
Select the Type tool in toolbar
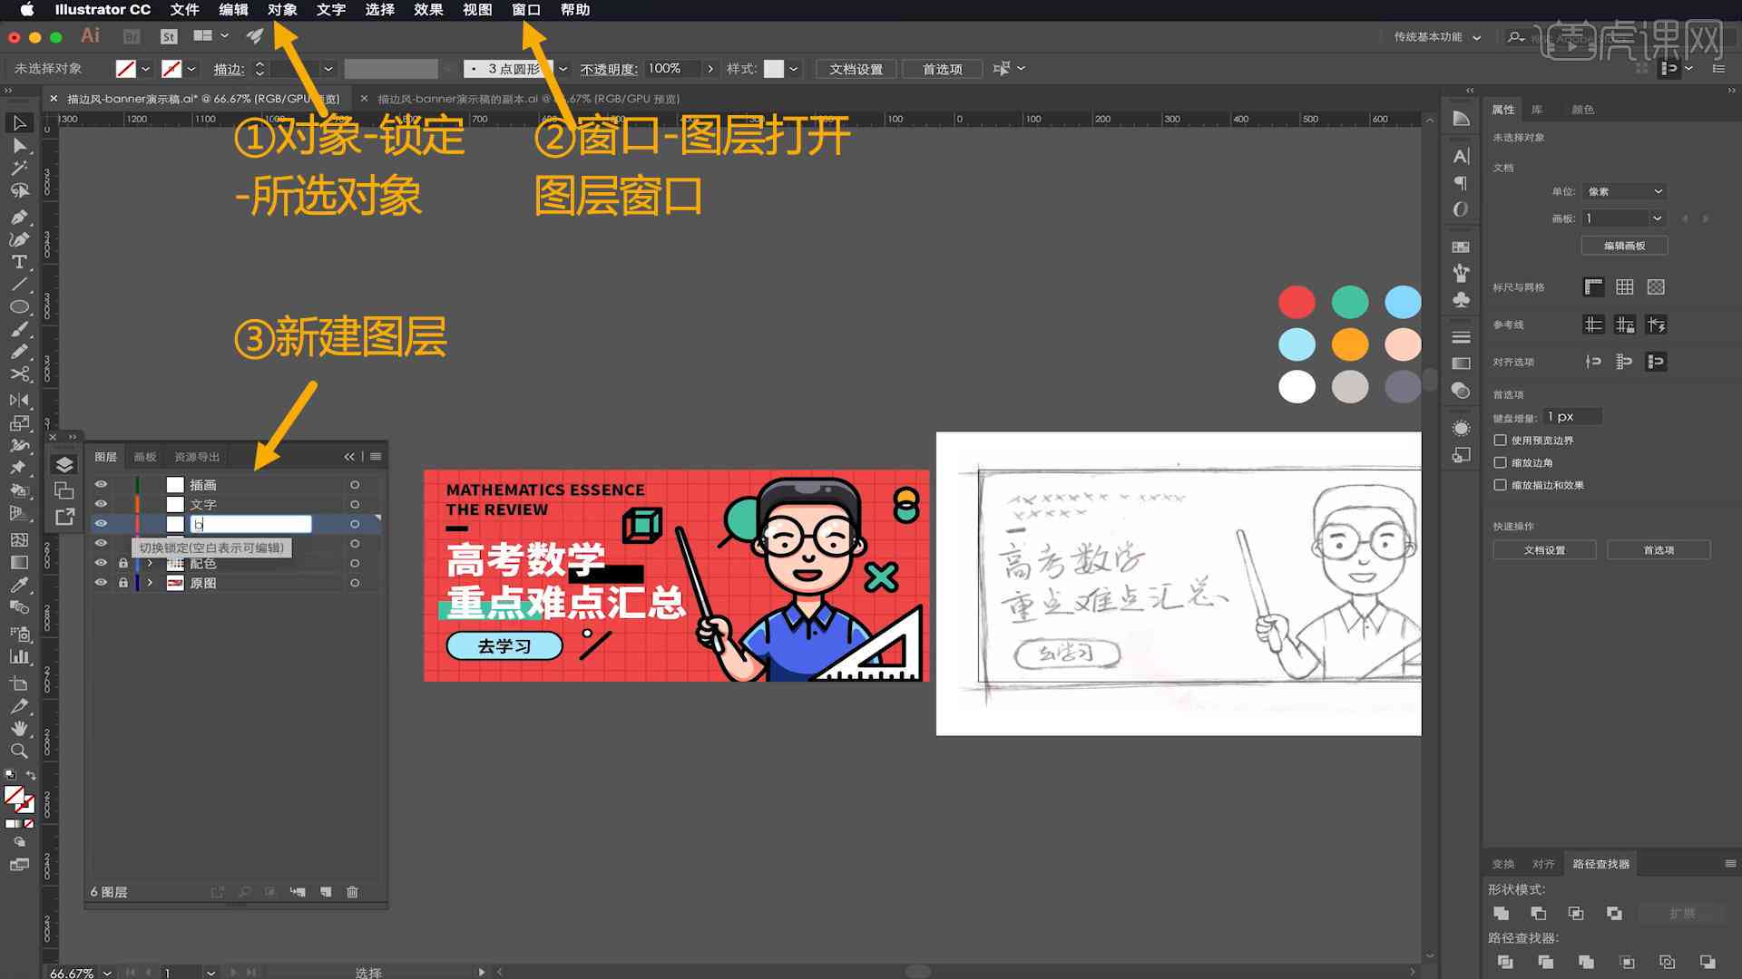point(16,260)
